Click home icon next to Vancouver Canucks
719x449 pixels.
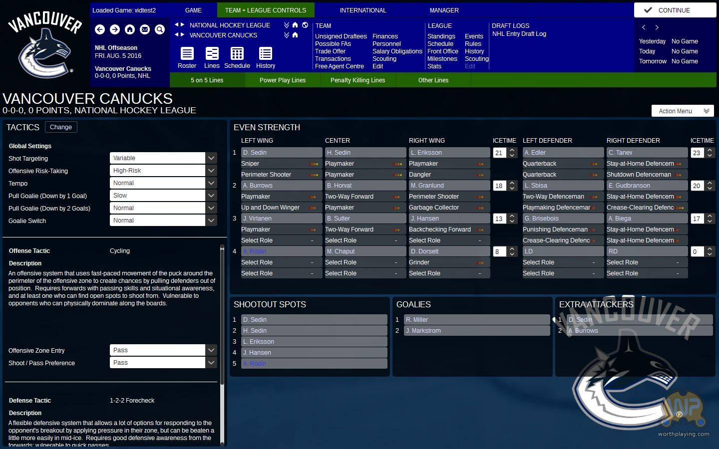(x=295, y=35)
